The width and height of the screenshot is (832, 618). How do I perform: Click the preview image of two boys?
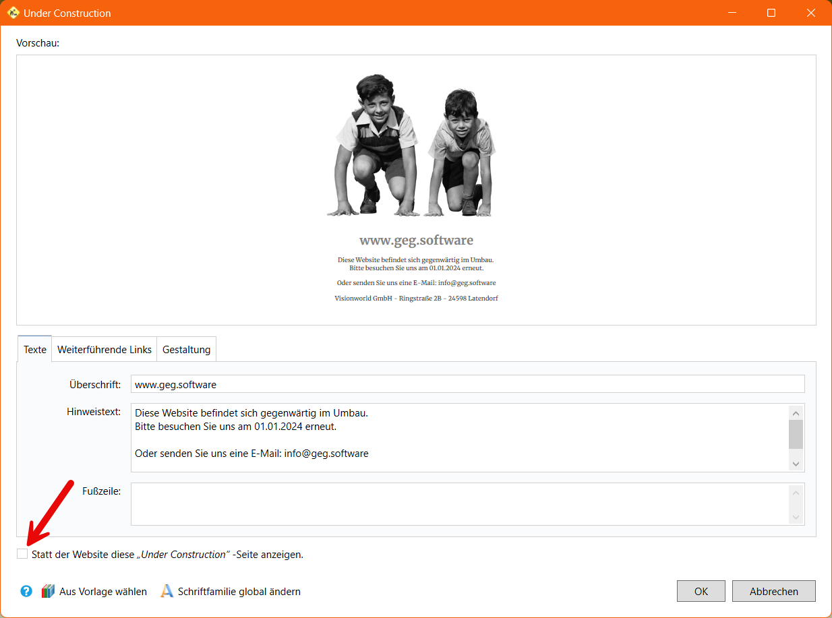pos(411,145)
